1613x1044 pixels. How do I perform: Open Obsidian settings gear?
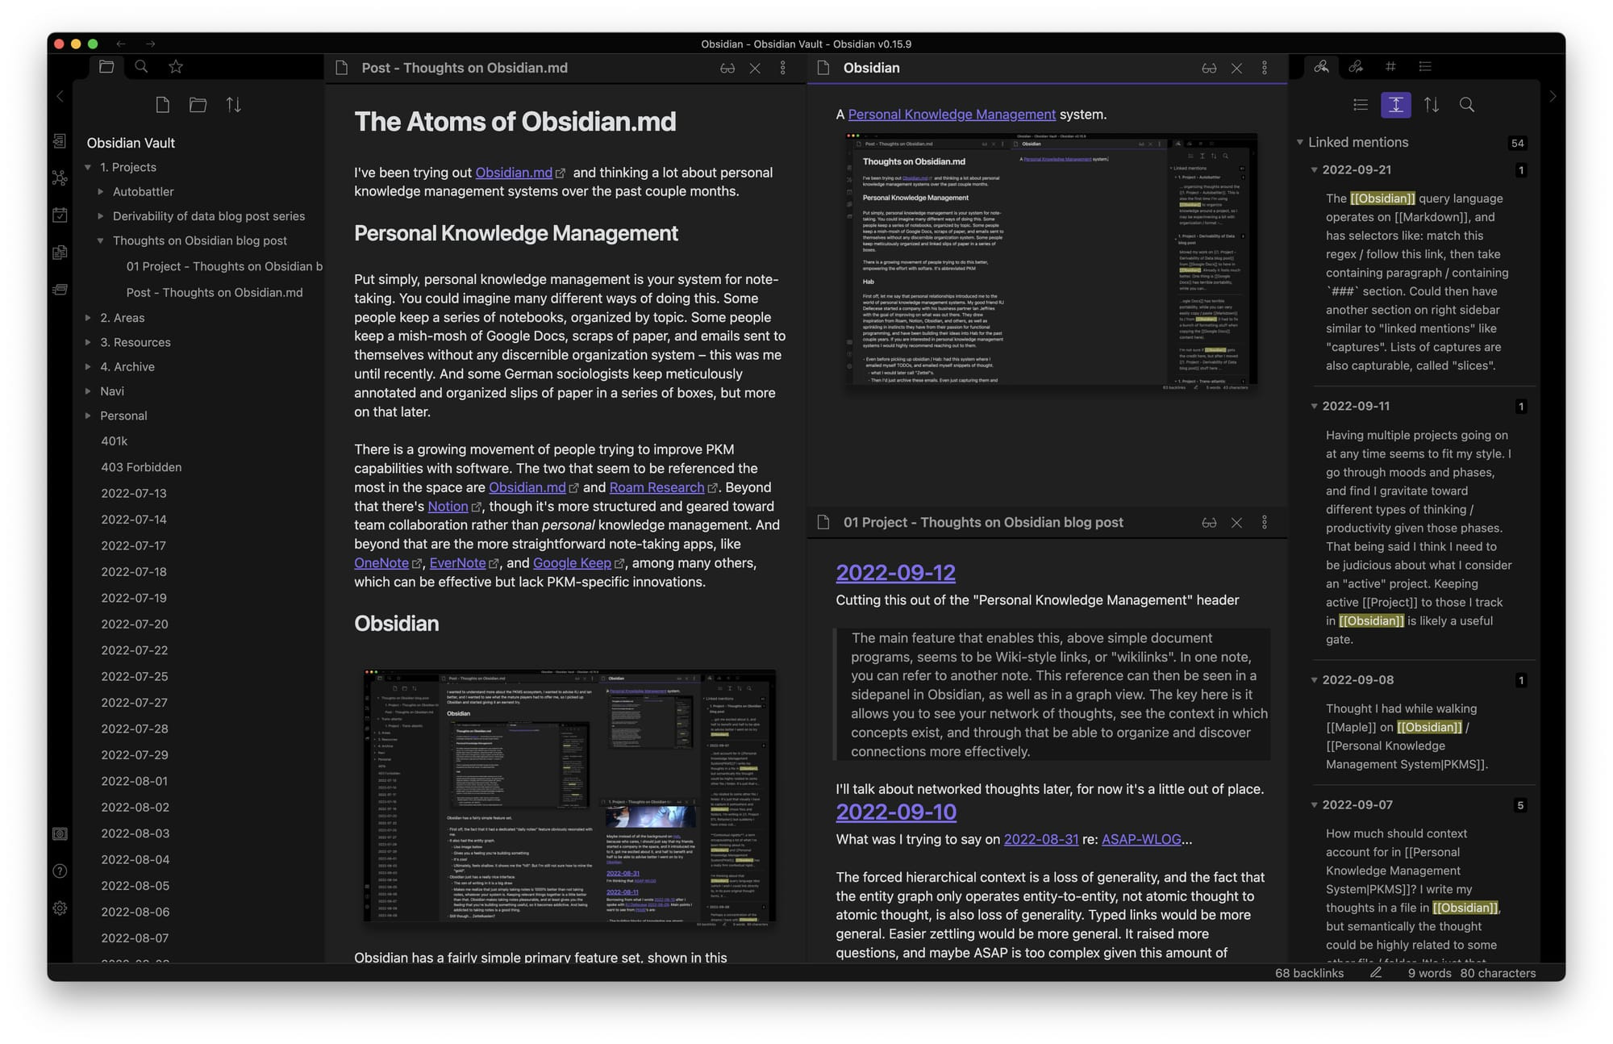[60, 908]
